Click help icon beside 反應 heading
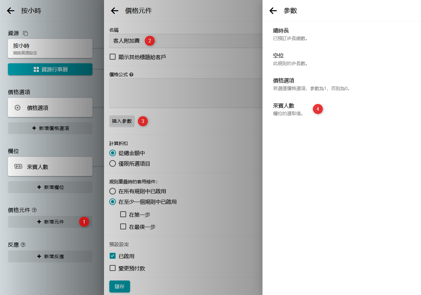The image size is (421, 295). click(x=23, y=245)
